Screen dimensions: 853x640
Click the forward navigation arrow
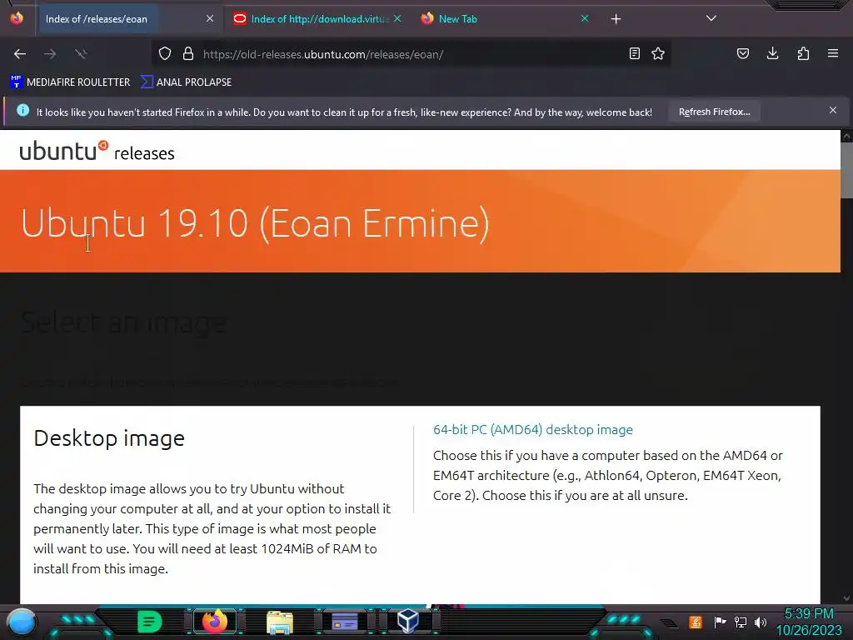click(50, 54)
